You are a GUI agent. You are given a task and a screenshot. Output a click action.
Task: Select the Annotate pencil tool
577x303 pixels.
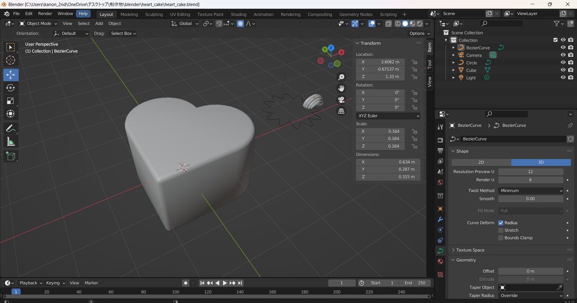point(11,128)
